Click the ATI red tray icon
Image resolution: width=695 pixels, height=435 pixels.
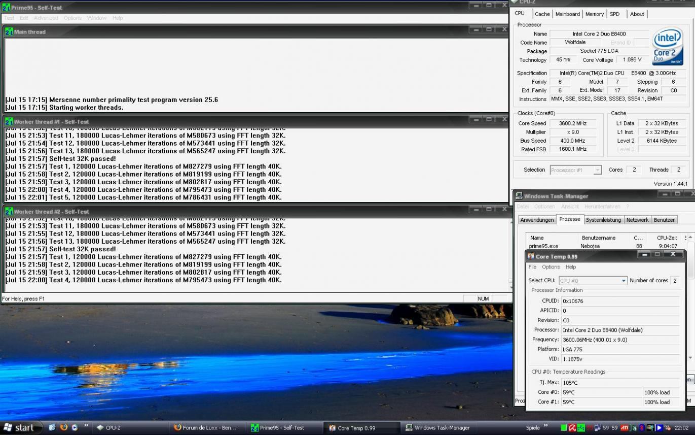pyautogui.click(x=624, y=427)
